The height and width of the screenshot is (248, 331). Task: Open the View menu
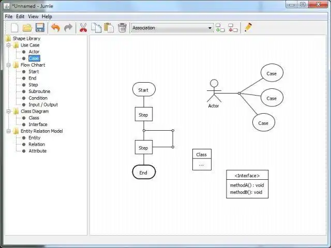pyautogui.click(x=33, y=17)
